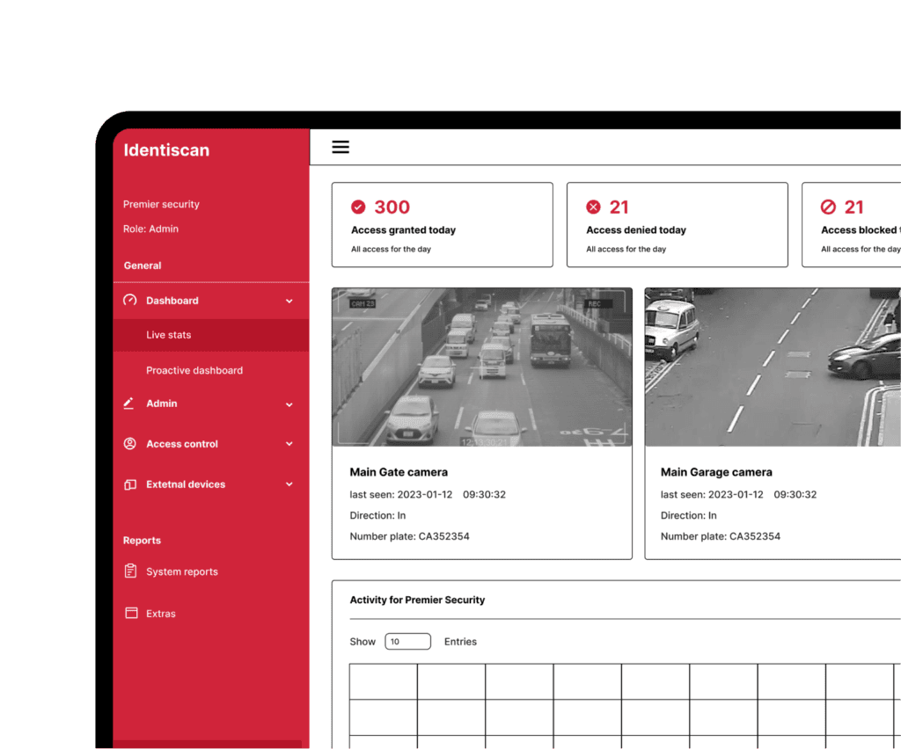Expand the Access control chevron

tap(289, 444)
